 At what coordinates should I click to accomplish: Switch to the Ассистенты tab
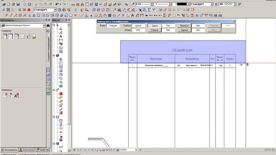point(27,150)
